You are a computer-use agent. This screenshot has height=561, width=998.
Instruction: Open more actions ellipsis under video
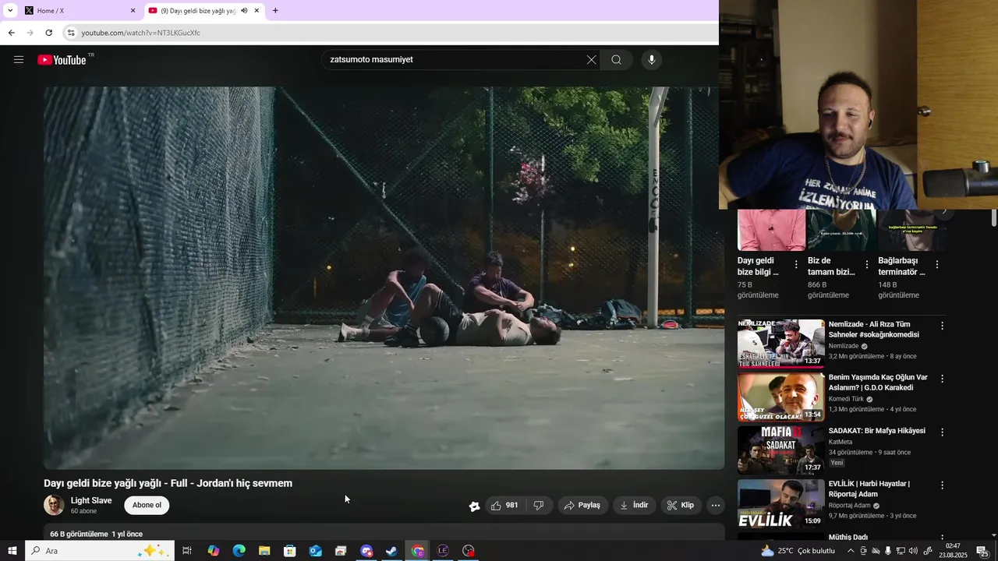715,505
